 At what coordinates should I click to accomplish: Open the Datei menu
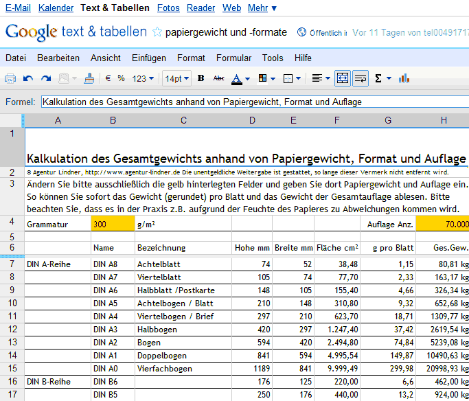click(16, 58)
